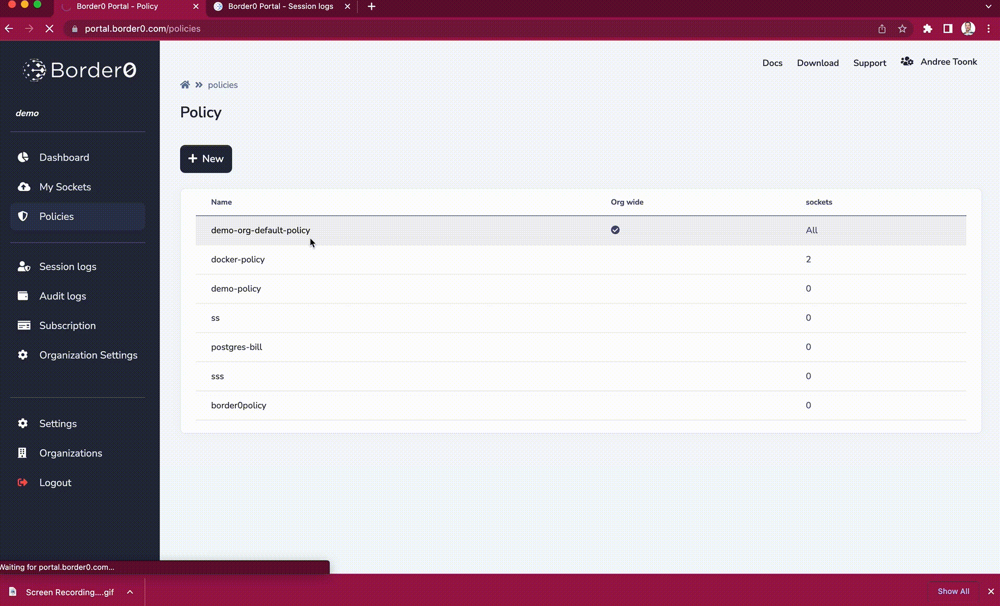Open Session logs in sidebar
Image resolution: width=1000 pixels, height=606 pixels.
[67, 267]
